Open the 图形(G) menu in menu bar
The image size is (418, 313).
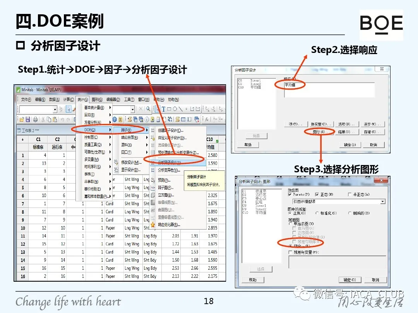tap(97, 100)
